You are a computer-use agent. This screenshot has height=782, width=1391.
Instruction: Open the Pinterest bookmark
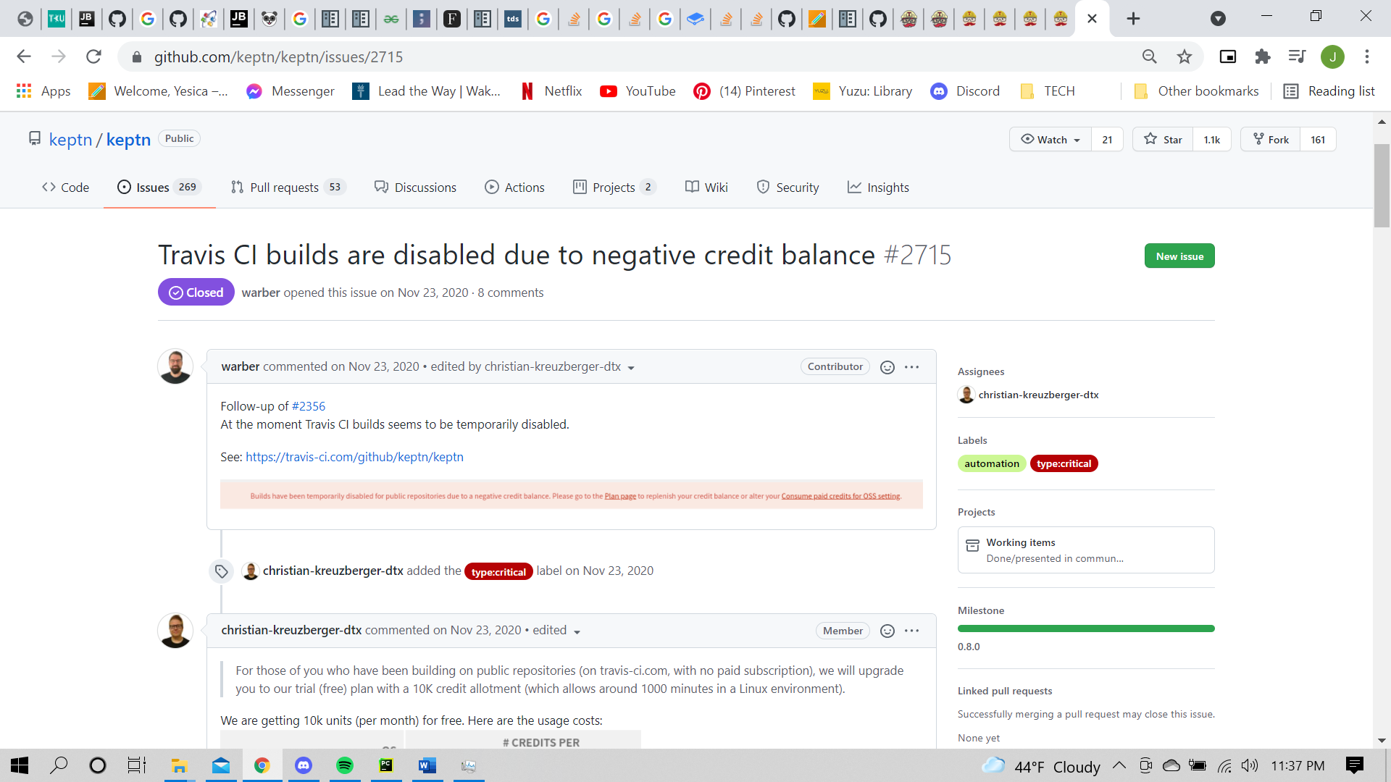pos(745,91)
